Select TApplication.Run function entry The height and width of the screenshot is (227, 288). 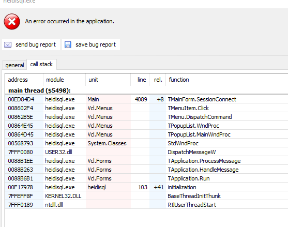coord(189,178)
